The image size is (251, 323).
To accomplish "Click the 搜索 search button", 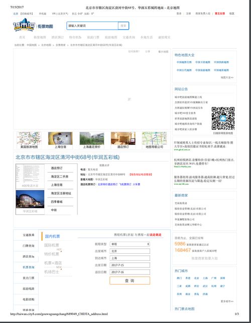I will coord(123,26).
